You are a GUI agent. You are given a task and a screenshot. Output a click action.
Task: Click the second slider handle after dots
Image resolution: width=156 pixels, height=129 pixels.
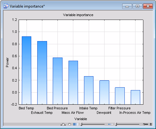point(116,124)
